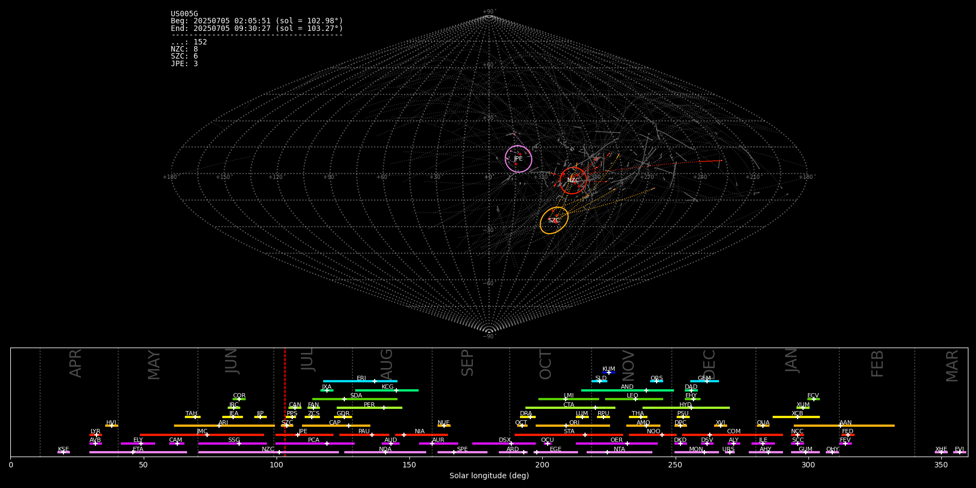
Task: Select the PAU shower bar label
Action: coord(364,432)
